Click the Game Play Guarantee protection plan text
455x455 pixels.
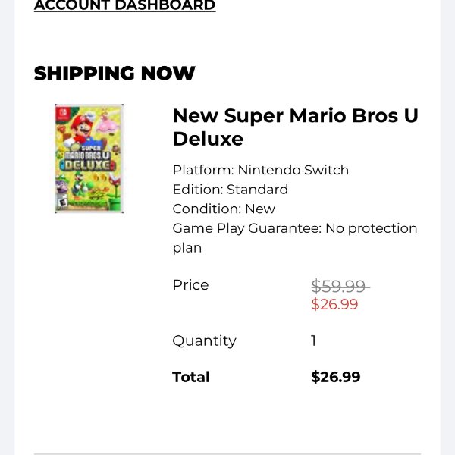[295, 238]
